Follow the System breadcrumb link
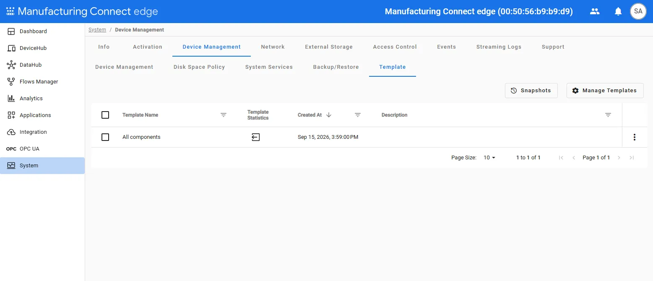653x281 pixels. 97,30
